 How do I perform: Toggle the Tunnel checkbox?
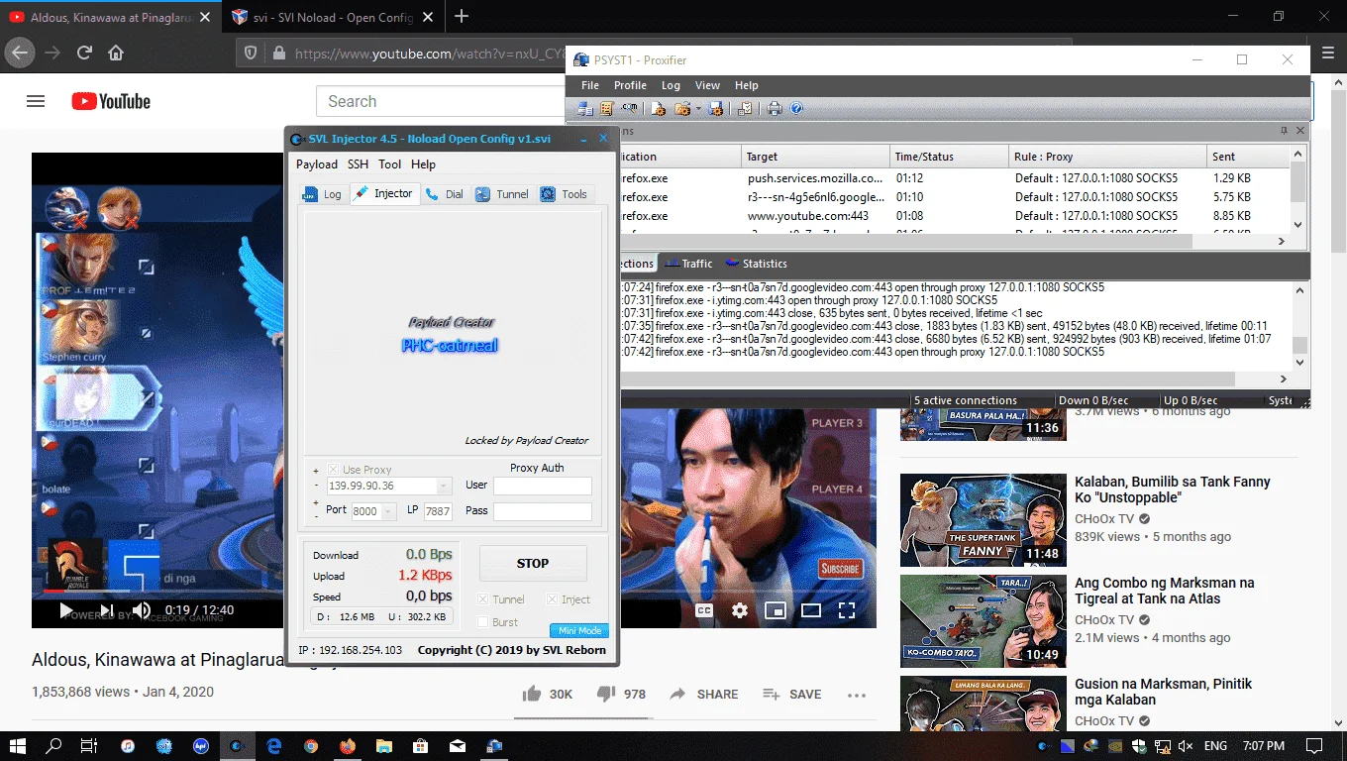click(483, 599)
